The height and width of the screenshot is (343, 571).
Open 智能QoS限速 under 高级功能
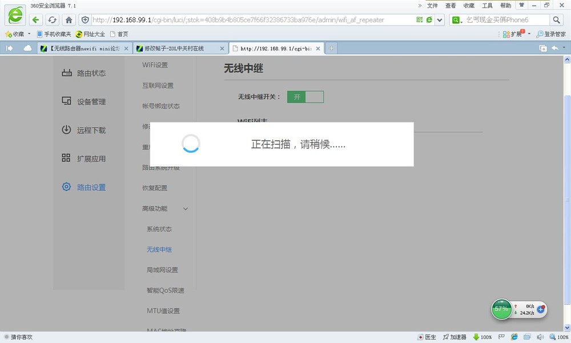[166, 291]
